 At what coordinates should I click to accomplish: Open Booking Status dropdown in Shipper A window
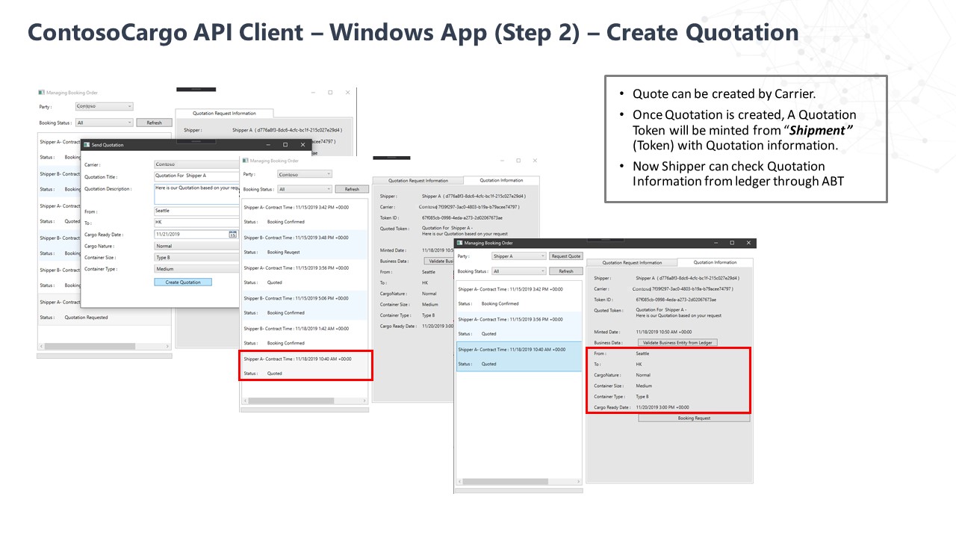(518, 271)
